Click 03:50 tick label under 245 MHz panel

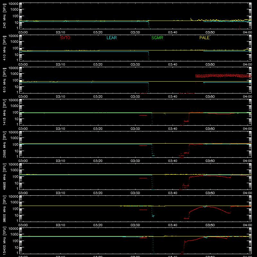pyautogui.click(x=210, y=32)
